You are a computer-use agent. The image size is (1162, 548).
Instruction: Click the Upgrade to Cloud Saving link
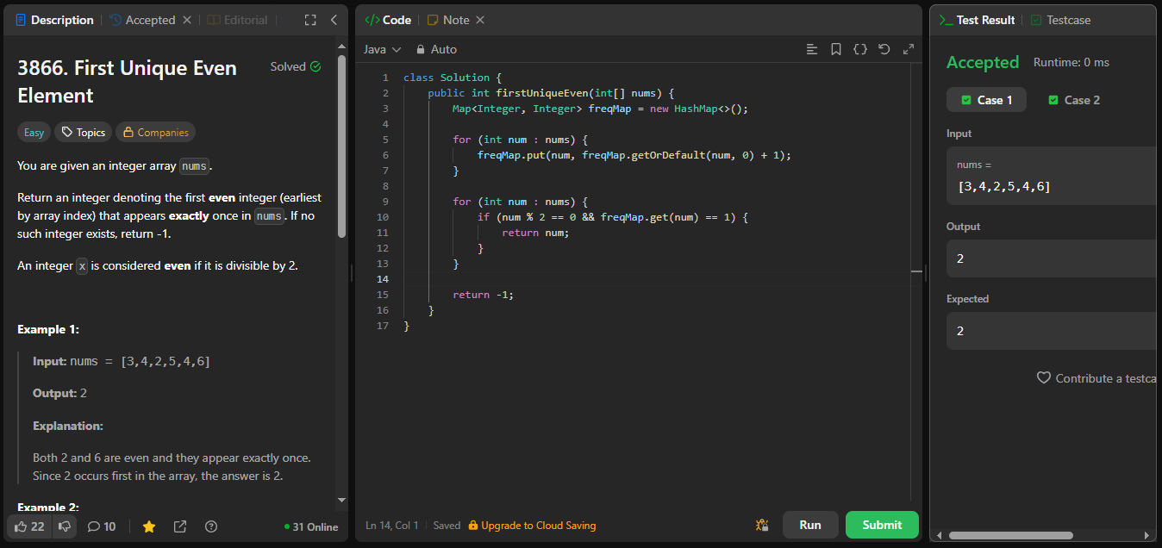[532, 526]
